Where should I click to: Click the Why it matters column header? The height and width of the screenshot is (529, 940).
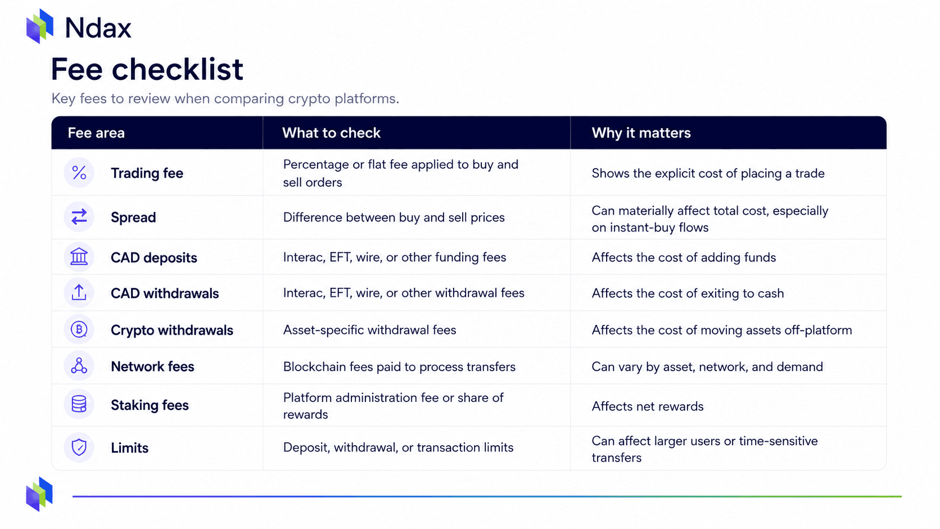click(641, 133)
